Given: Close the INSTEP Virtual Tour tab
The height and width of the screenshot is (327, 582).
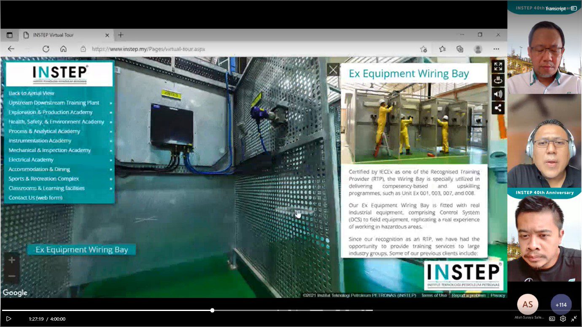Looking at the screenshot, I should [x=107, y=35].
